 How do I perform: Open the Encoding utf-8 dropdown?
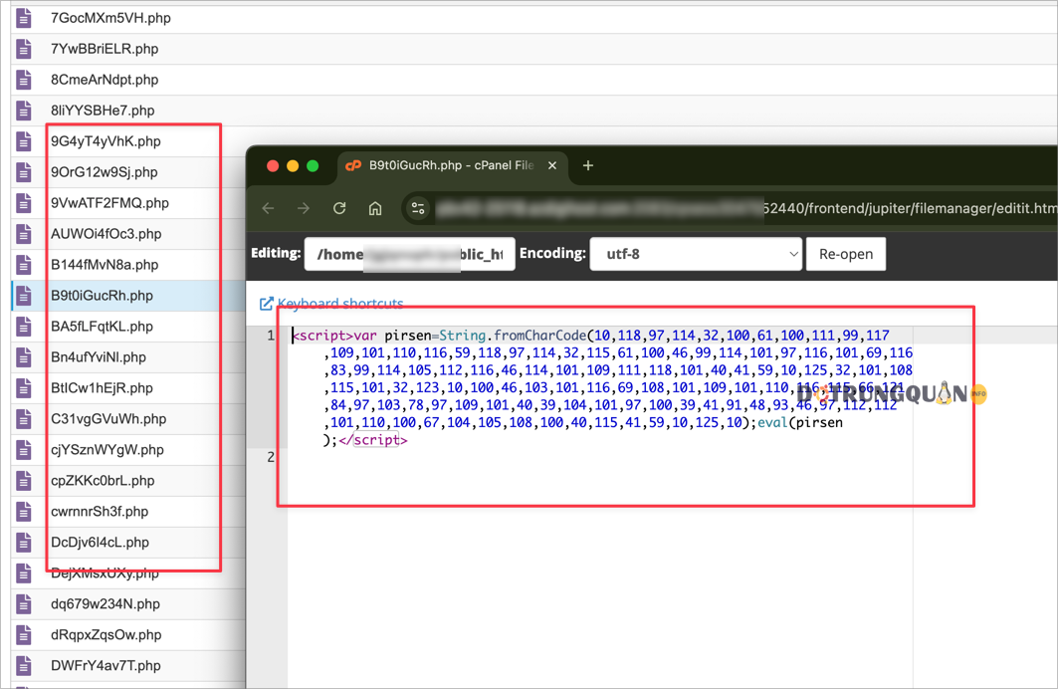(x=696, y=255)
